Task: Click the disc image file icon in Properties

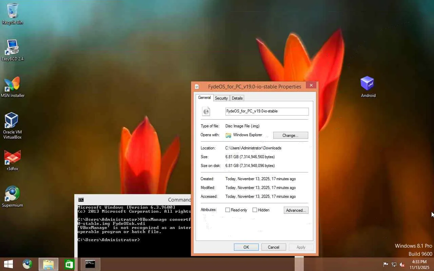Action: coord(206,111)
